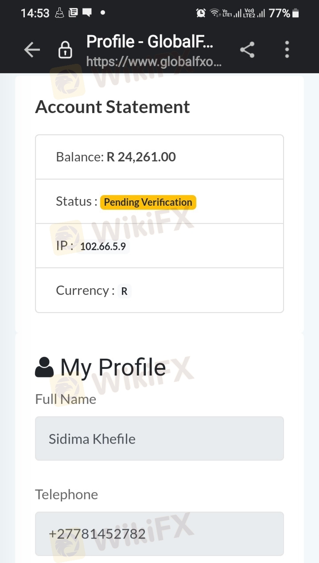Tap the Account Statement heading
The width and height of the screenshot is (319, 563).
pos(113,107)
